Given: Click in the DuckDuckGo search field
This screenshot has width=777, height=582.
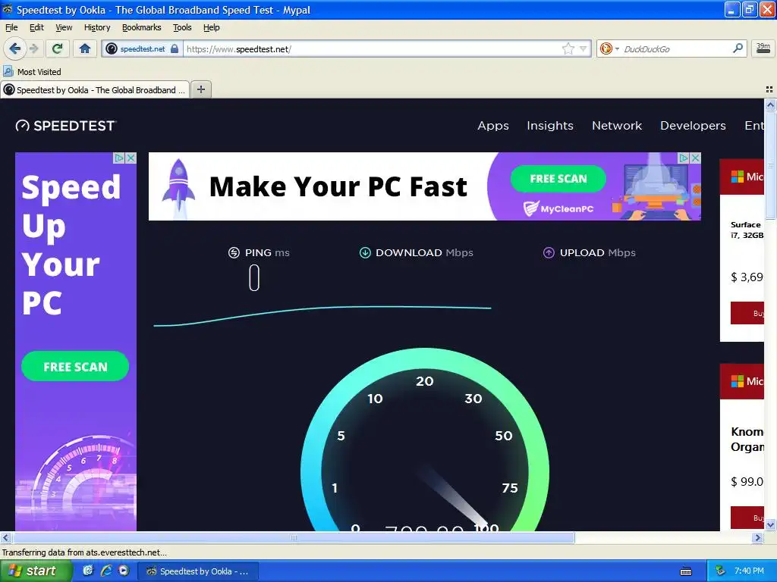Looking at the screenshot, I should tap(676, 48).
